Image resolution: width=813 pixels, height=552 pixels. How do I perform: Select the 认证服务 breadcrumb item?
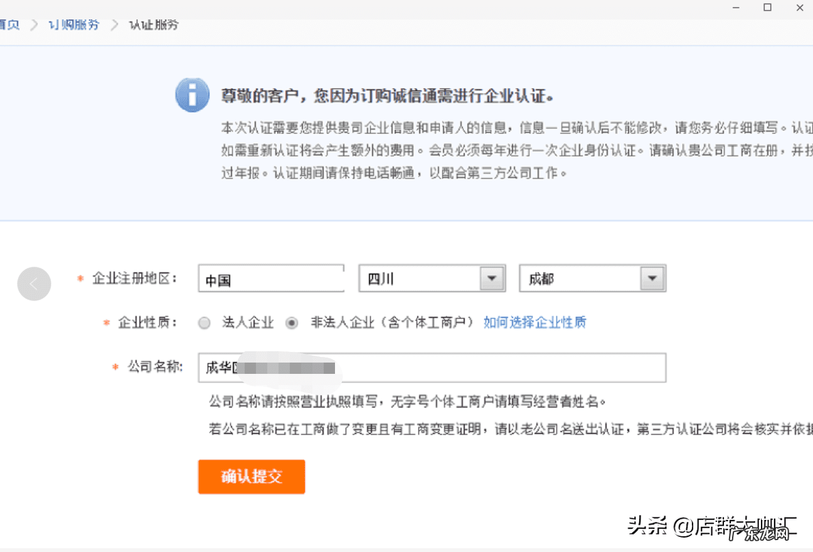click(x=153, y=24)
